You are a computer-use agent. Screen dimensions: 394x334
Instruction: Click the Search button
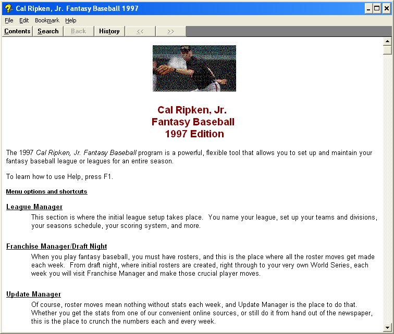tap(48, 31)
